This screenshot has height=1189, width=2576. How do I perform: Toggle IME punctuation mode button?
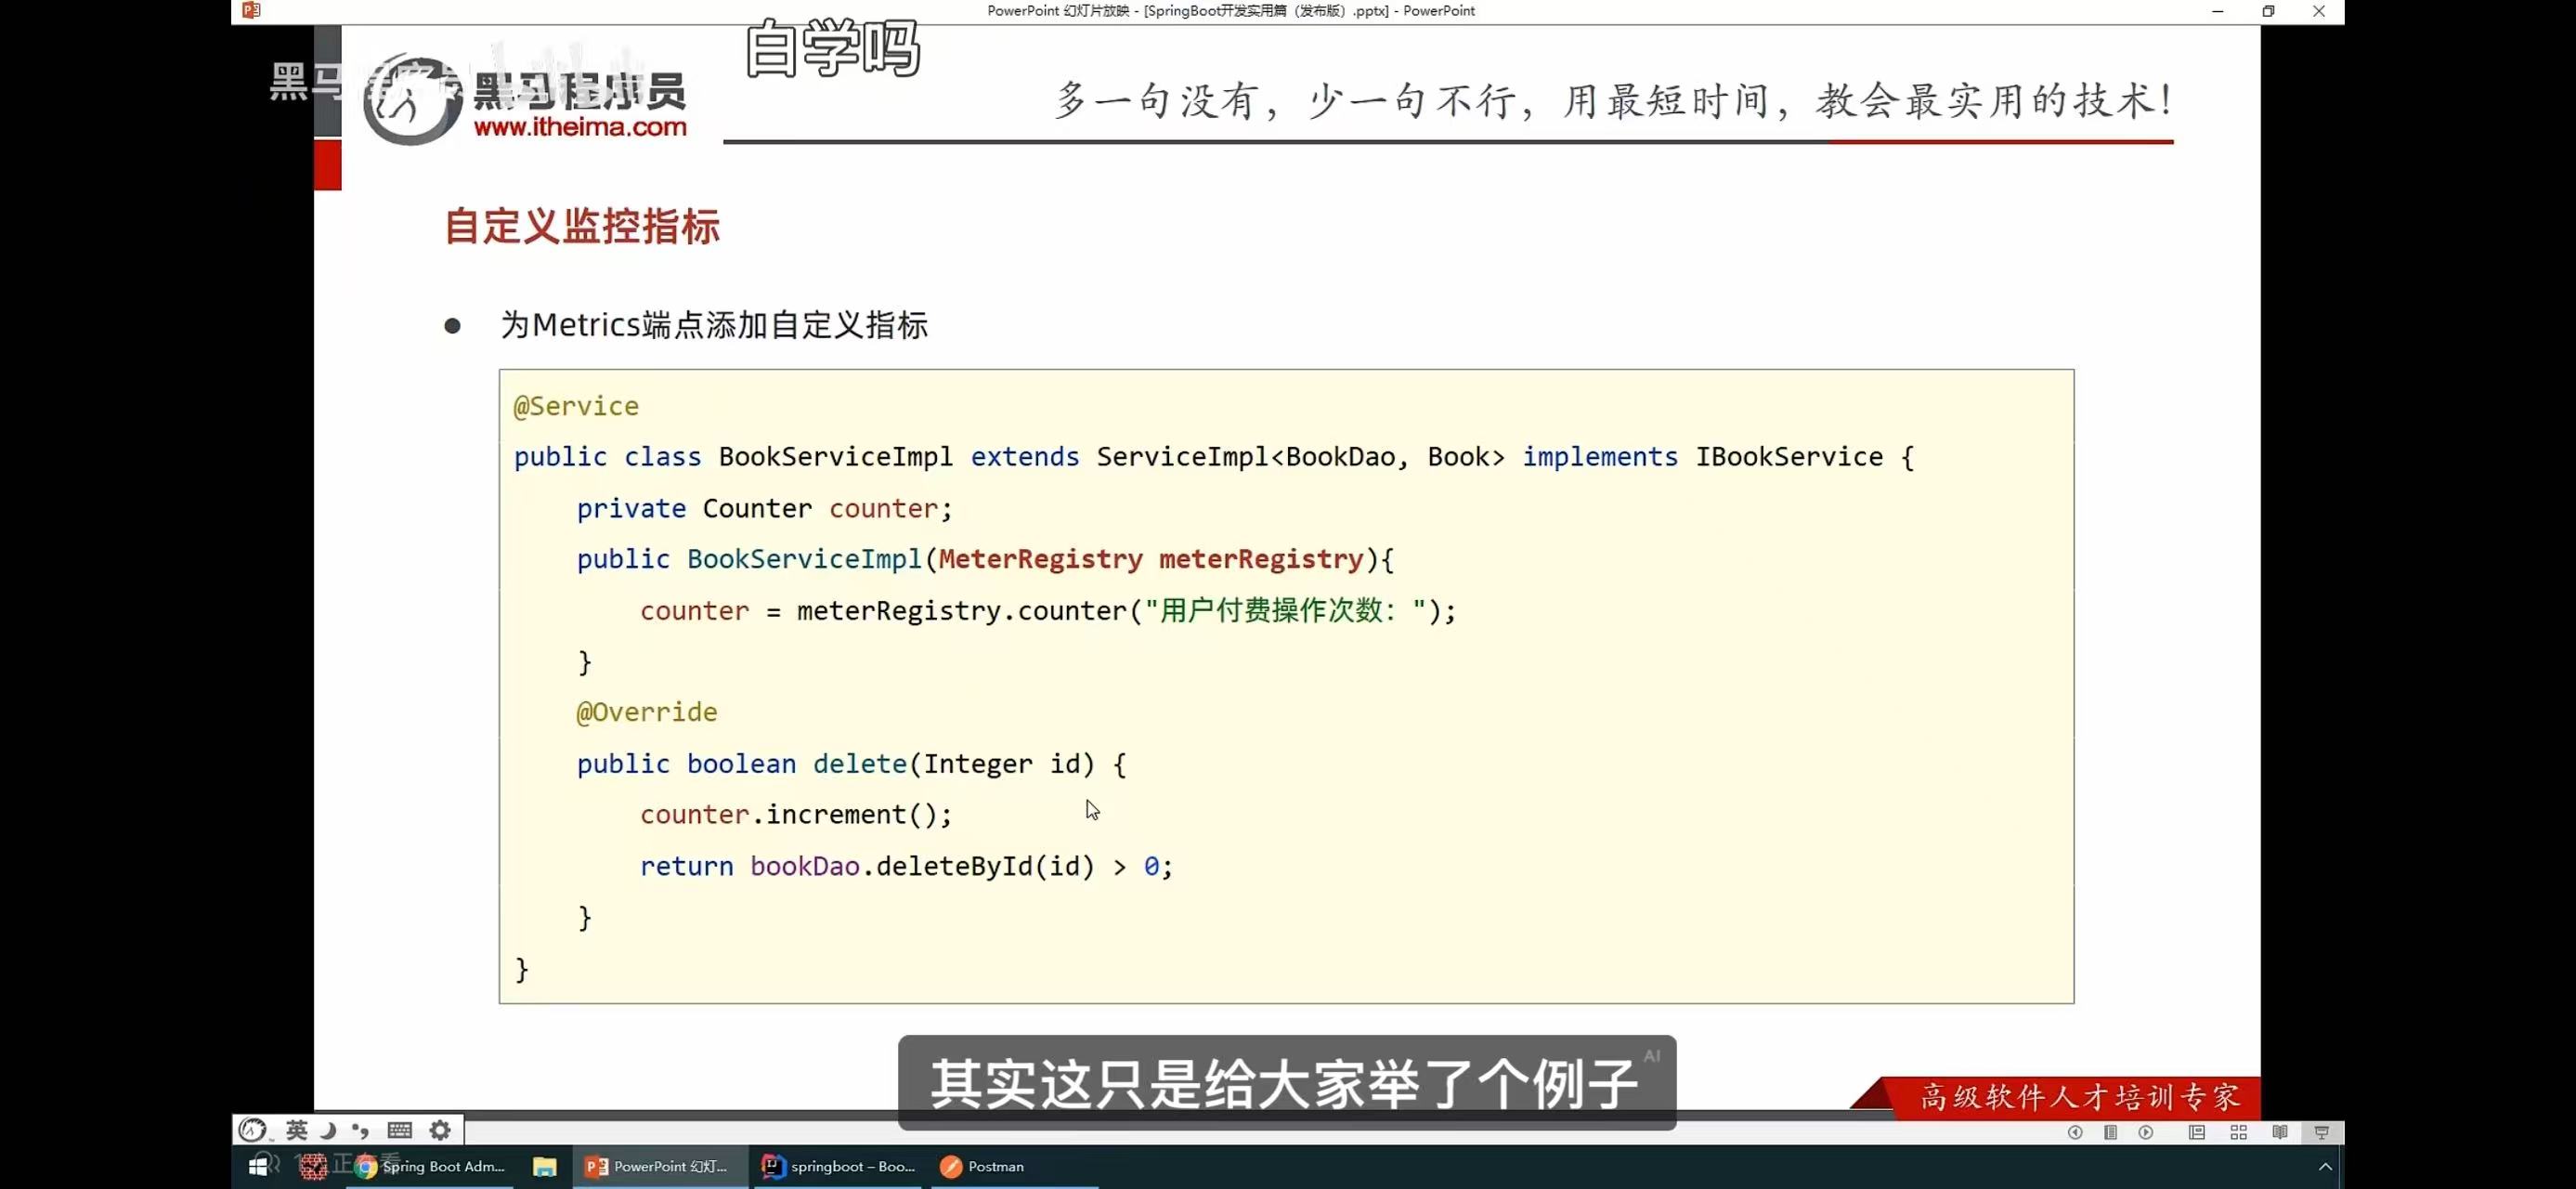point(361,1130)
